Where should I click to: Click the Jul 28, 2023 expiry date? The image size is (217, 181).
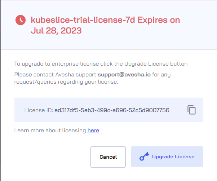[x=56, y=31]
